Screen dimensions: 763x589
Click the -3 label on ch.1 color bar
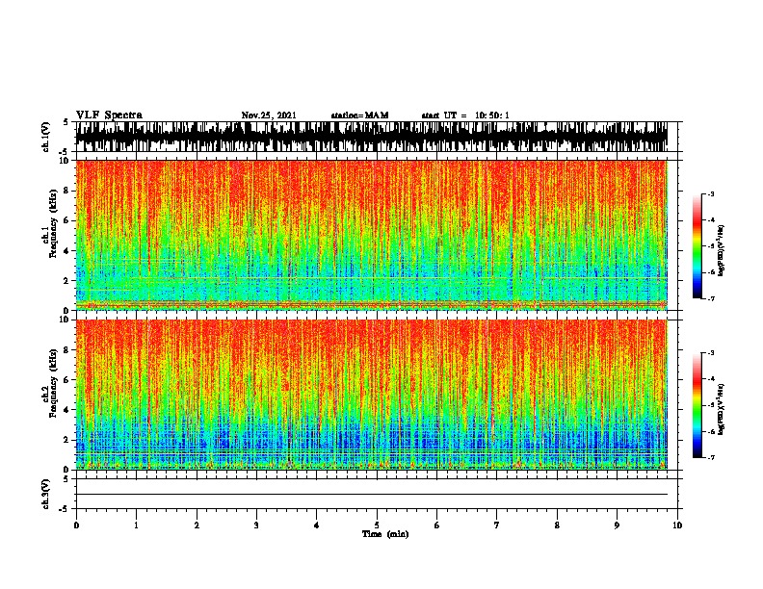(711, 194)
